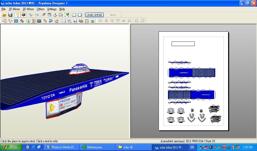Click the empty text box on the paper

[x=183, y=44]
